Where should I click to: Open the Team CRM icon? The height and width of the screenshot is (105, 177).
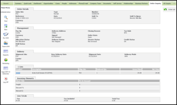pos(6,43)
